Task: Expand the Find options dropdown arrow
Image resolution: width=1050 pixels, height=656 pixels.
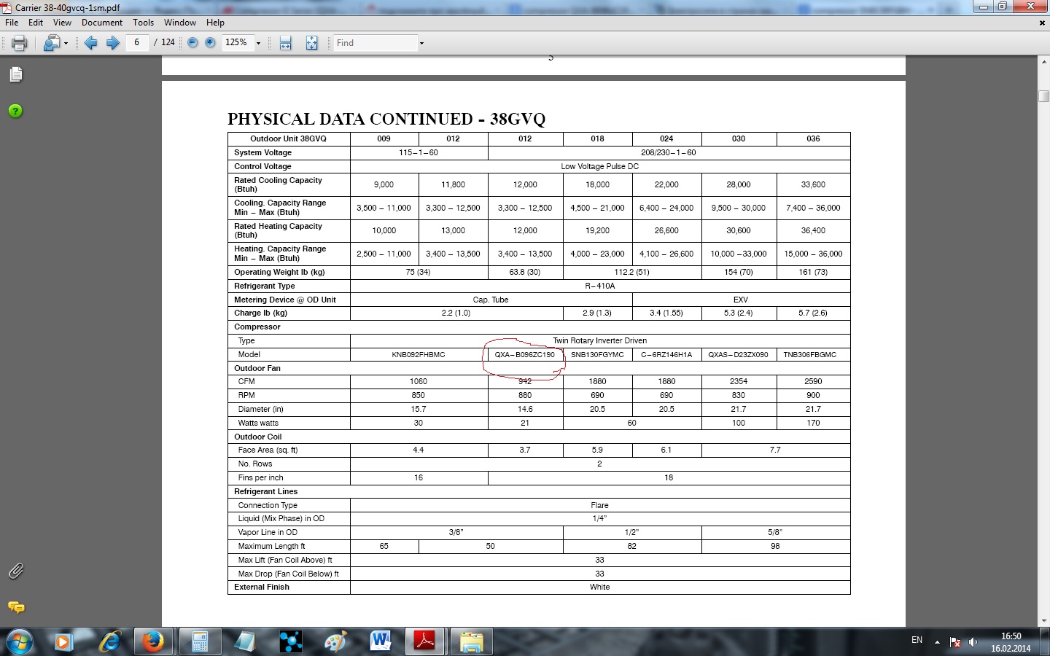Action: (421, 43)
